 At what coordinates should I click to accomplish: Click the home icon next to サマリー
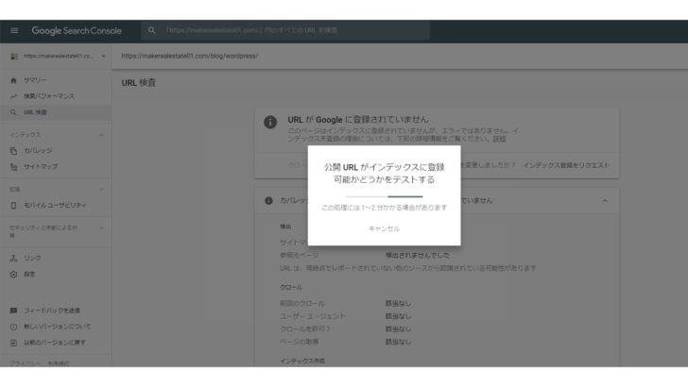tap(13, 80)
